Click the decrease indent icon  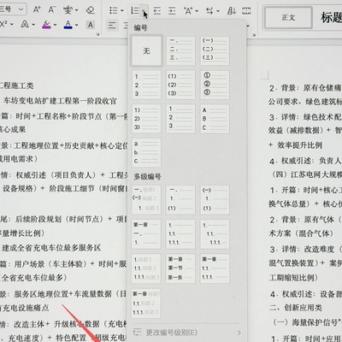pos(156,11)
